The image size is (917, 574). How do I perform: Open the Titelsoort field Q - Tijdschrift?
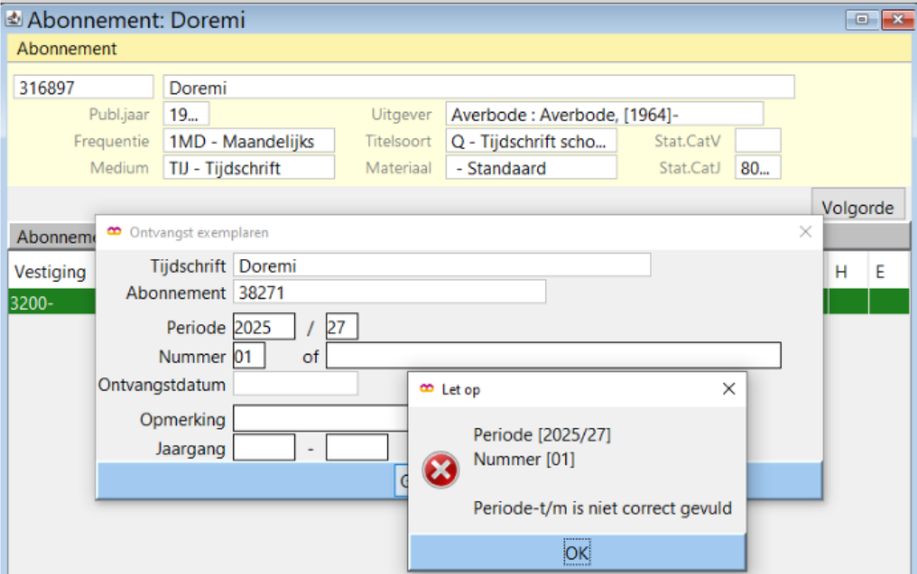(x=531, y=142)
